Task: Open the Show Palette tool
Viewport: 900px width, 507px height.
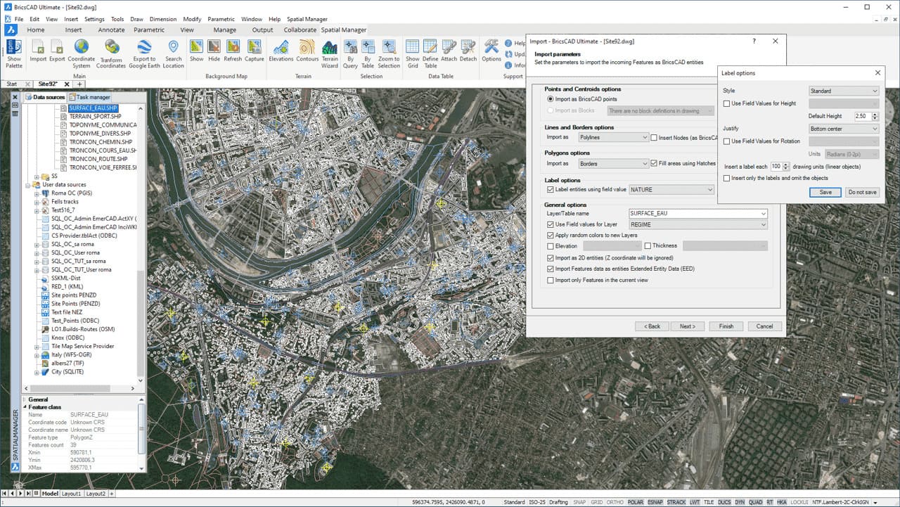Action: pyautogui.click(x=14, y=53)
